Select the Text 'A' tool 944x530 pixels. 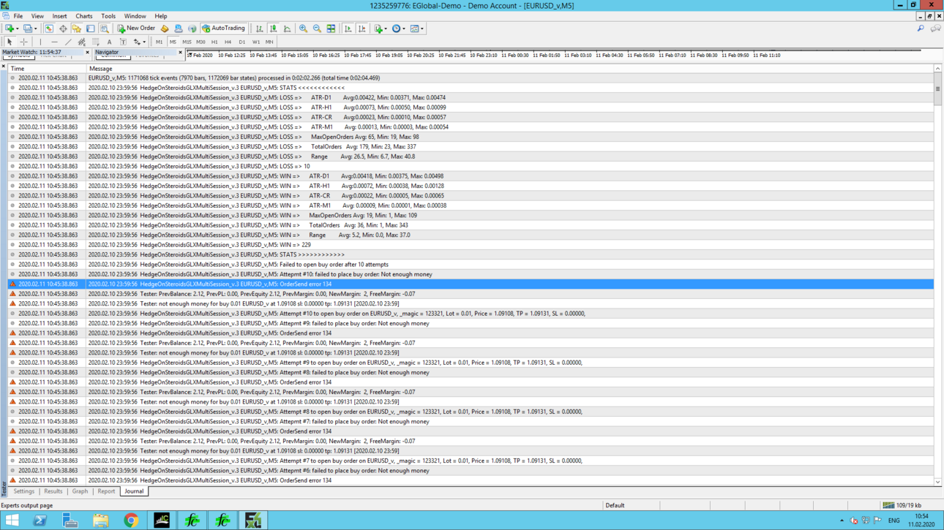tap(109, 42)
